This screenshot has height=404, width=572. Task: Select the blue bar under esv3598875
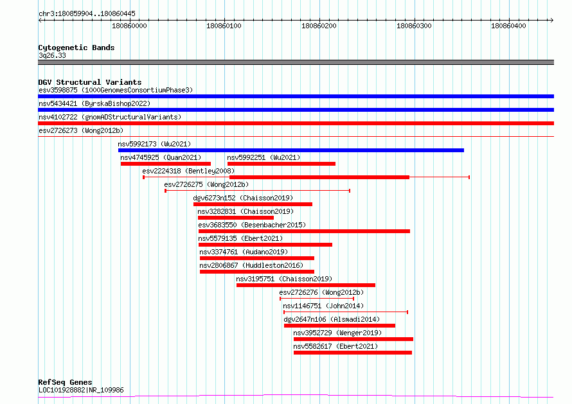[x=296, y=96]
